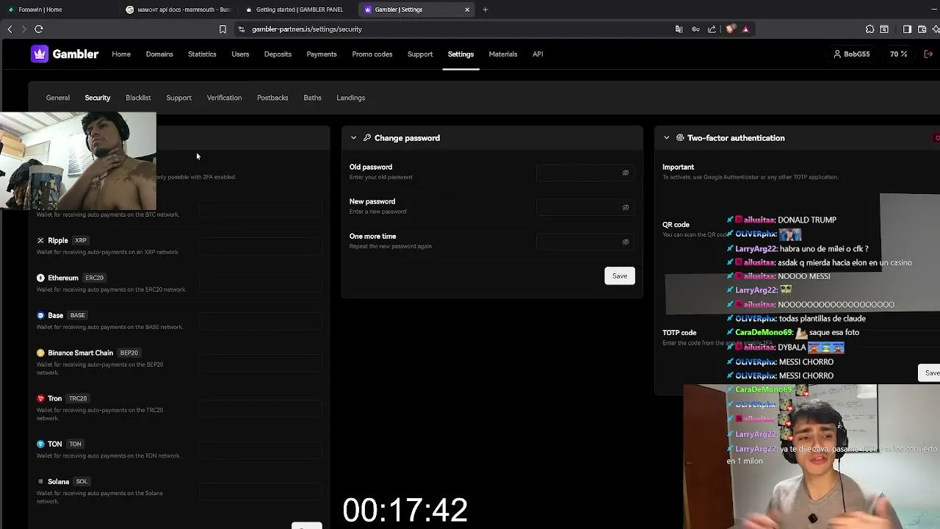The width and height of the screenshot is (940, 529).
Task: Show the One more time password contents
Action: tap(626, 242)
